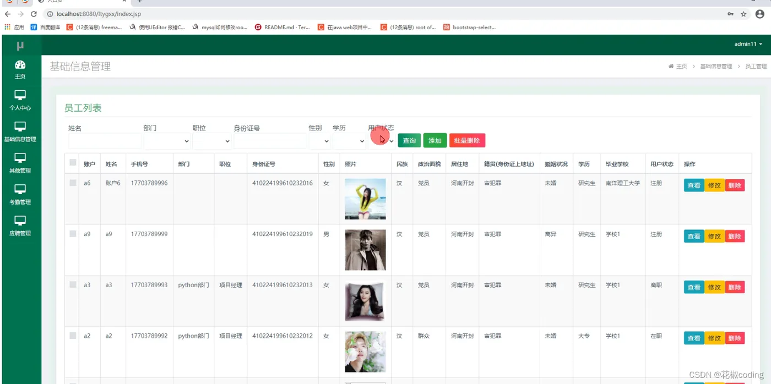Open the 主页 dashboard sidebar icon
Viewport: 771px width, 384px height.
[x=20, y=69]
